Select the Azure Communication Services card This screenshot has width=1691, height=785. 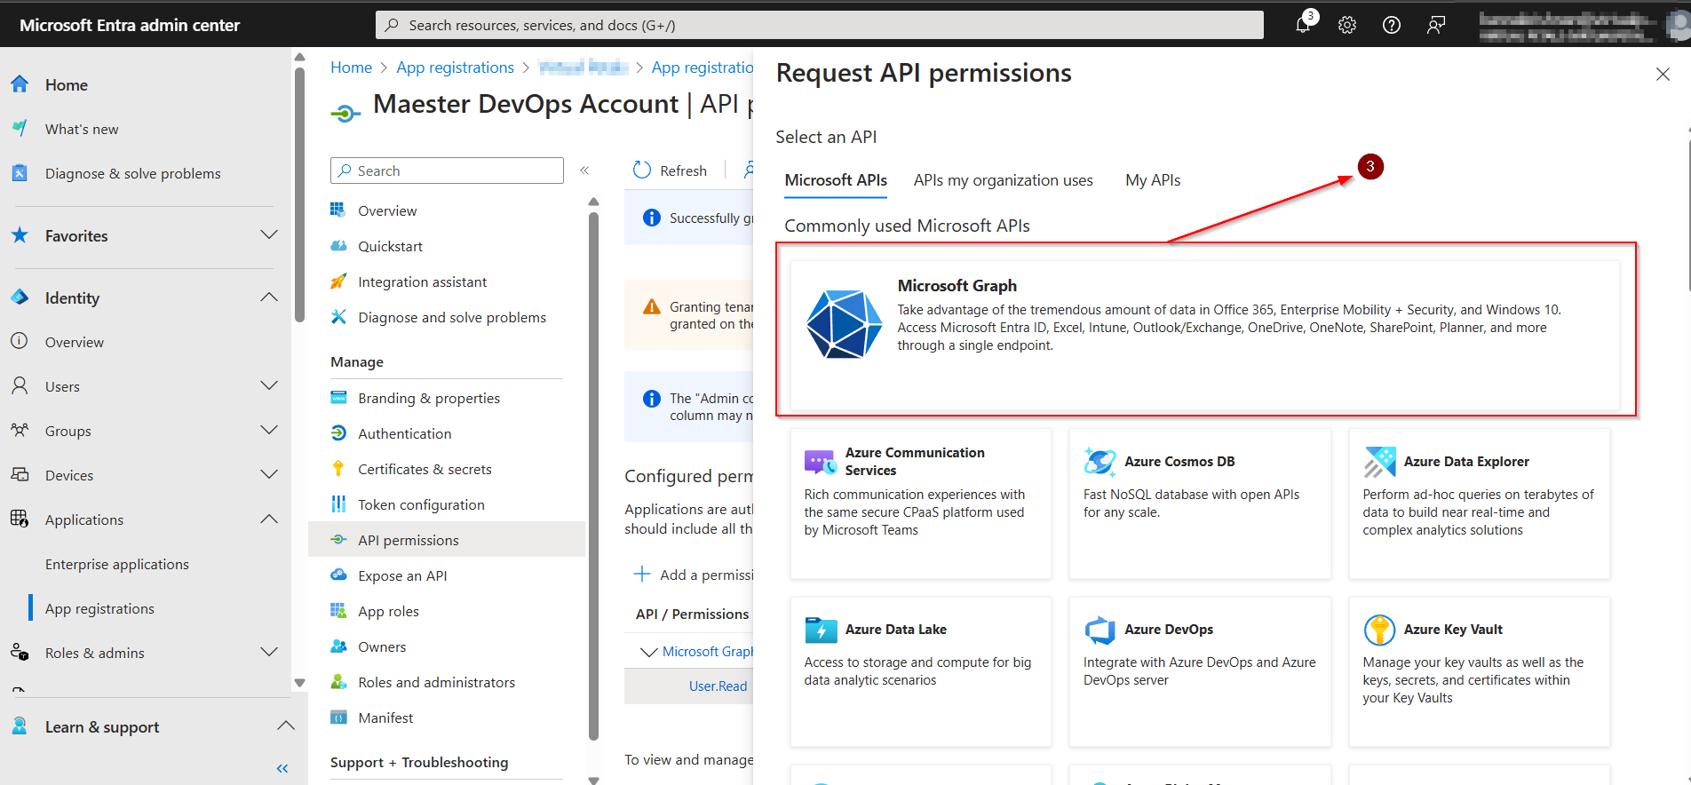tap(920, 504)
